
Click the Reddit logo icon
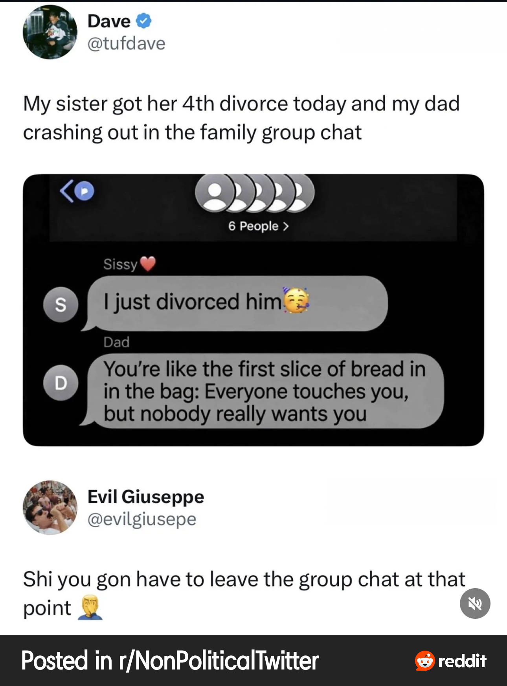click(x=425, y=660)
